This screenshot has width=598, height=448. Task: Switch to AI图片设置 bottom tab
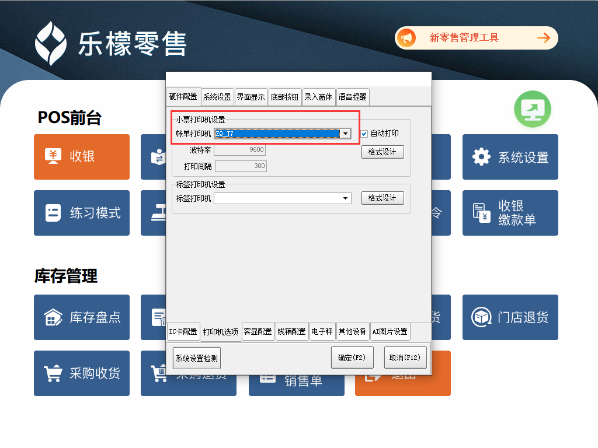pyautogui.click(x=390, y=331)
